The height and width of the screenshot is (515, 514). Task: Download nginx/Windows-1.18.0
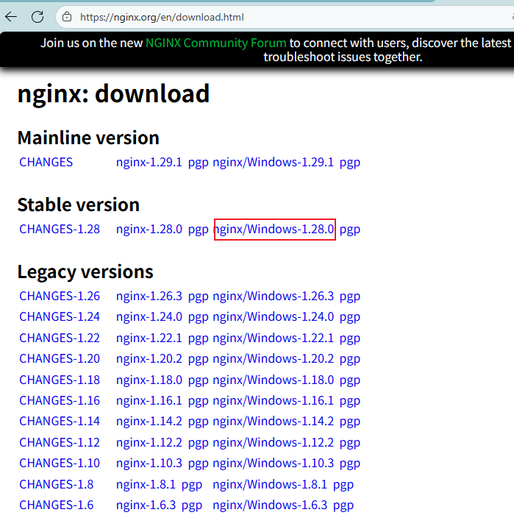coord(273,380)
